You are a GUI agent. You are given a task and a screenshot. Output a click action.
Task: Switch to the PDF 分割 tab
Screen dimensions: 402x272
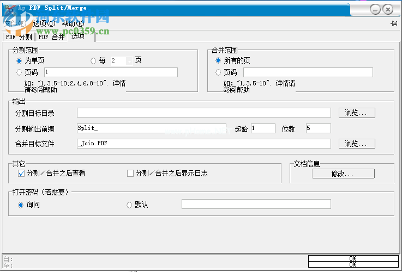point(19,37)
